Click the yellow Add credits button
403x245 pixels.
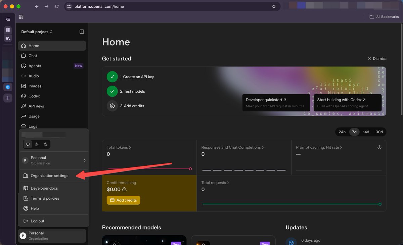click(123, 200)
